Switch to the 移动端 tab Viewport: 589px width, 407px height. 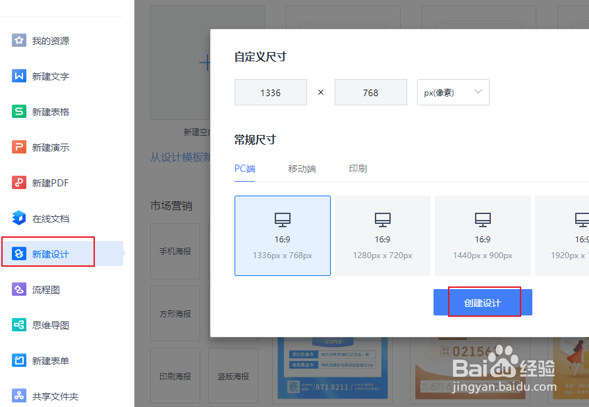(x=302, y=169)
